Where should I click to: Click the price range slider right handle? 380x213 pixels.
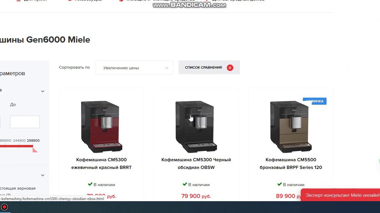pyautogui.click(x=35, y=150)
